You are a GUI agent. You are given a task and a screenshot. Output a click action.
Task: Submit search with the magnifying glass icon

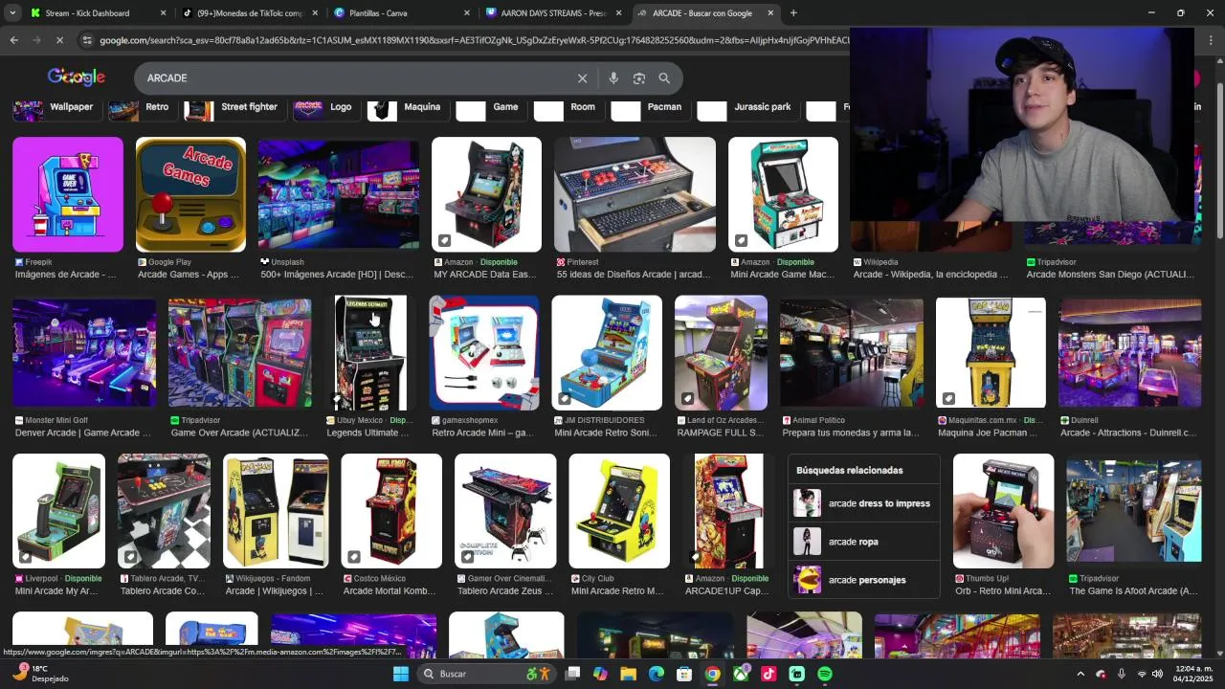click(x=664, y=78)
